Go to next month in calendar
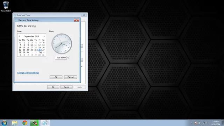Viewport: 224px width, 126px height. (44, 36)
